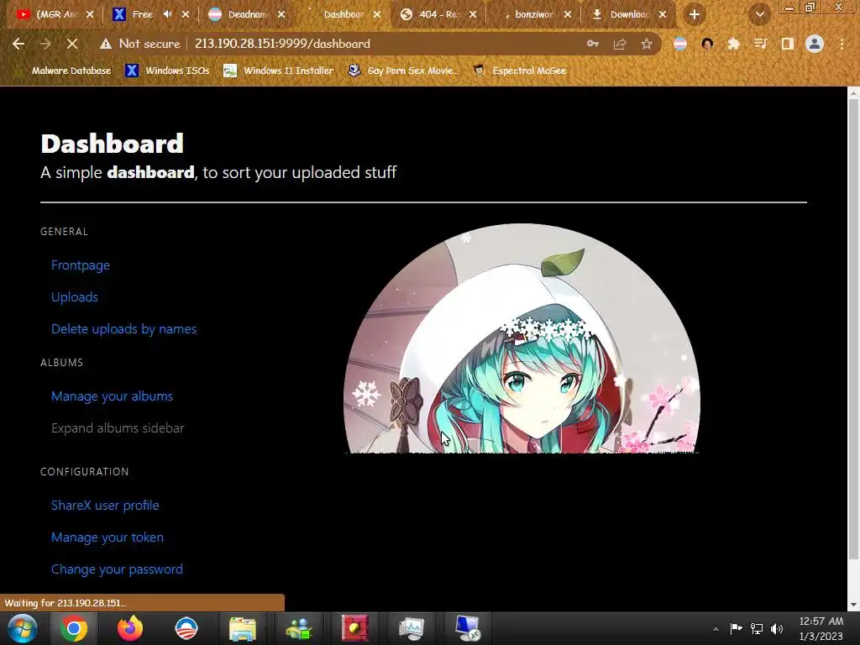Click the page scrollbar down arrow

point(853,605)
